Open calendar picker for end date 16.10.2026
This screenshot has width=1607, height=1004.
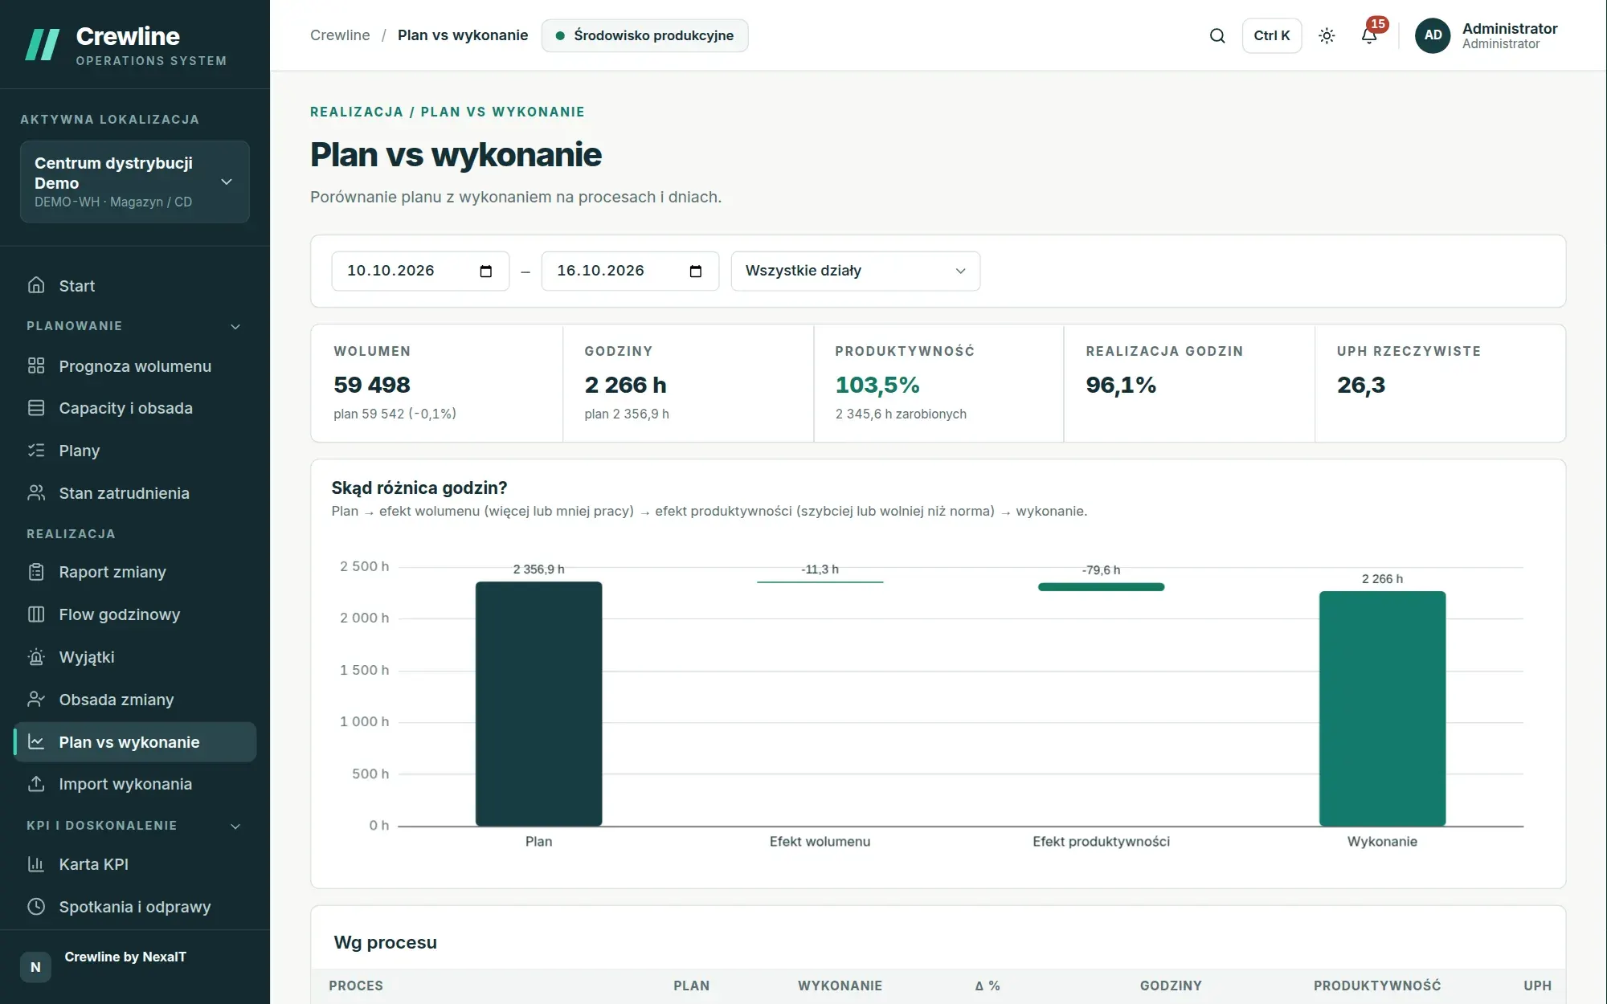click(x=696, y=271)
